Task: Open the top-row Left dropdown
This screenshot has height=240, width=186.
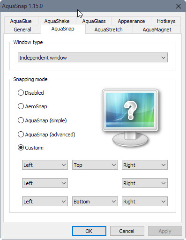Action: coord(45,165)
